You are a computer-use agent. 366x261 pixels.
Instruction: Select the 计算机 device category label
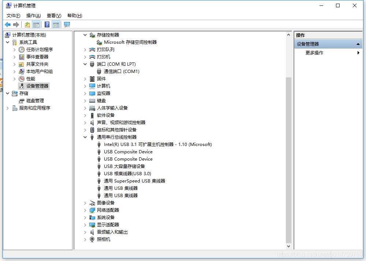click(x=104, y=86)
